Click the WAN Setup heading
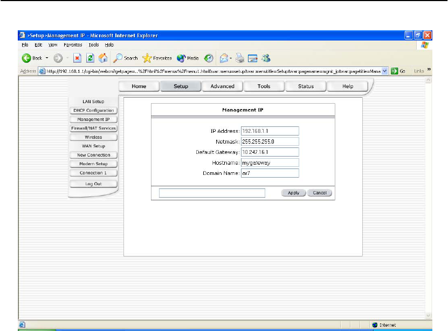 93,146
